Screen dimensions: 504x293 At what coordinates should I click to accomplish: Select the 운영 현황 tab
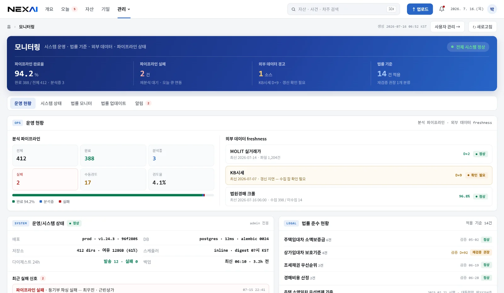[x=23, y=103]
